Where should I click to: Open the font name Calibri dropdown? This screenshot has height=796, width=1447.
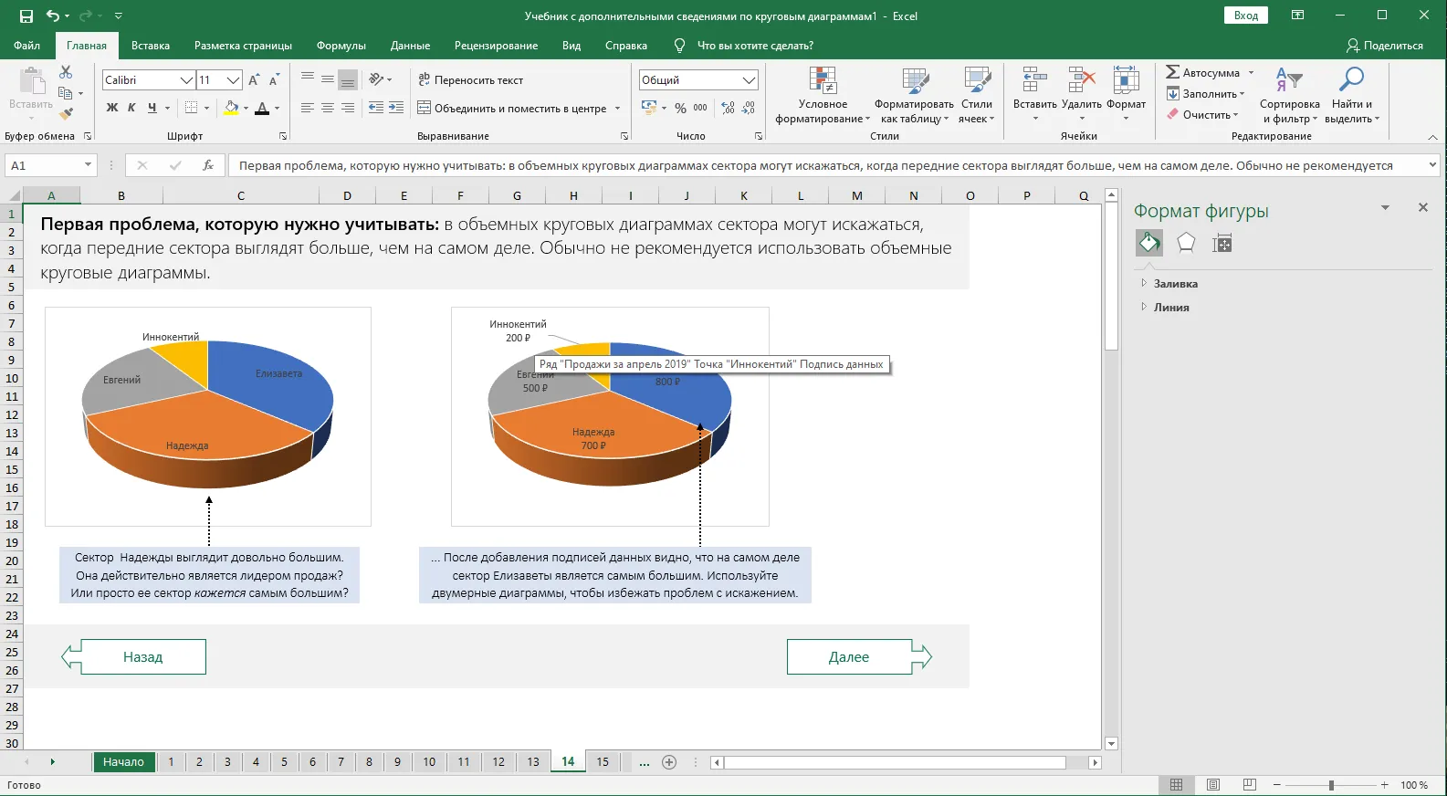coord(186,80)
